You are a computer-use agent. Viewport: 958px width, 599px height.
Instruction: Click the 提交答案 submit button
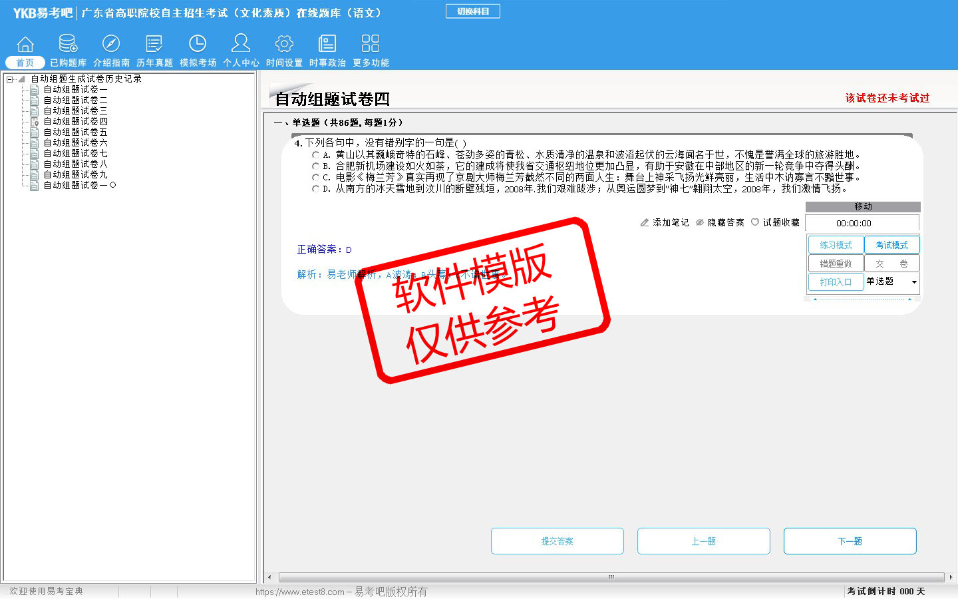(x=557, y=541)
